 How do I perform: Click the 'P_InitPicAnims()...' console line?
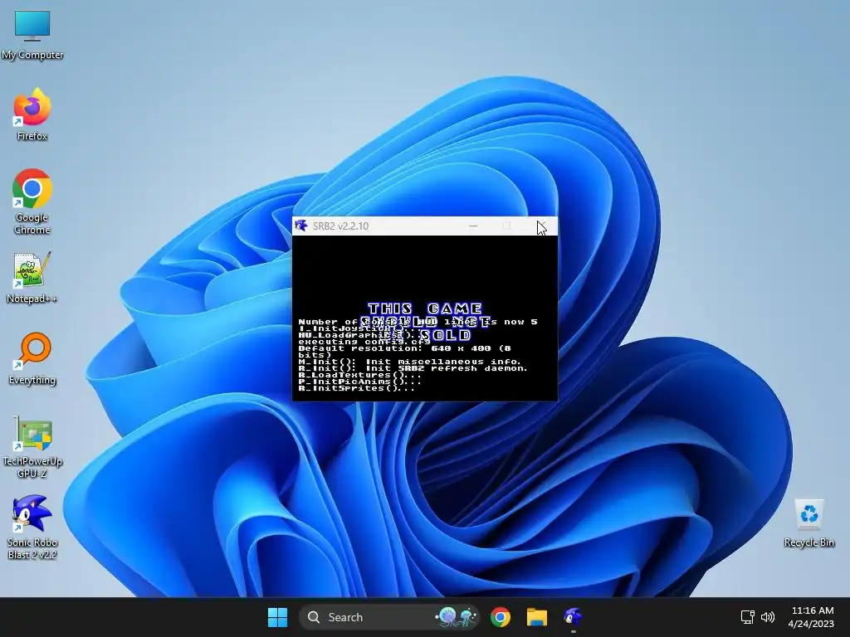[x=360, y=382]
